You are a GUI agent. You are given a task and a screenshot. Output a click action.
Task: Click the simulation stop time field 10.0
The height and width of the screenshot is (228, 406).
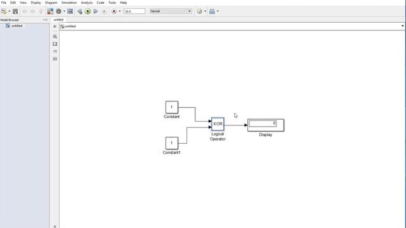pos(134,11)
